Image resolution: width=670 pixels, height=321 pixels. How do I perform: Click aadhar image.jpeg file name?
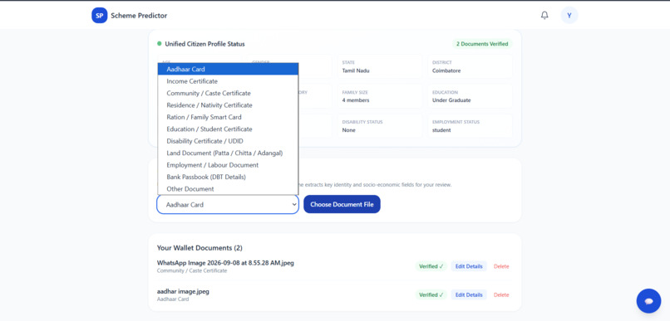(x=183, y=291)
